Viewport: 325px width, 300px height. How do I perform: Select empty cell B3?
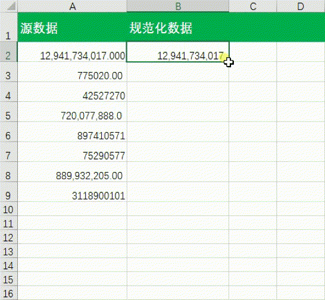click(x=178, y=72)
